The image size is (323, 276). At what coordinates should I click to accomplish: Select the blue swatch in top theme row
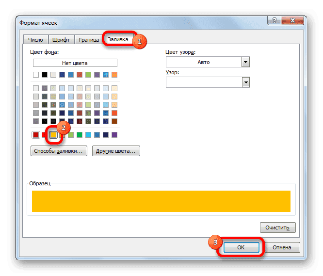click(71, 75)
